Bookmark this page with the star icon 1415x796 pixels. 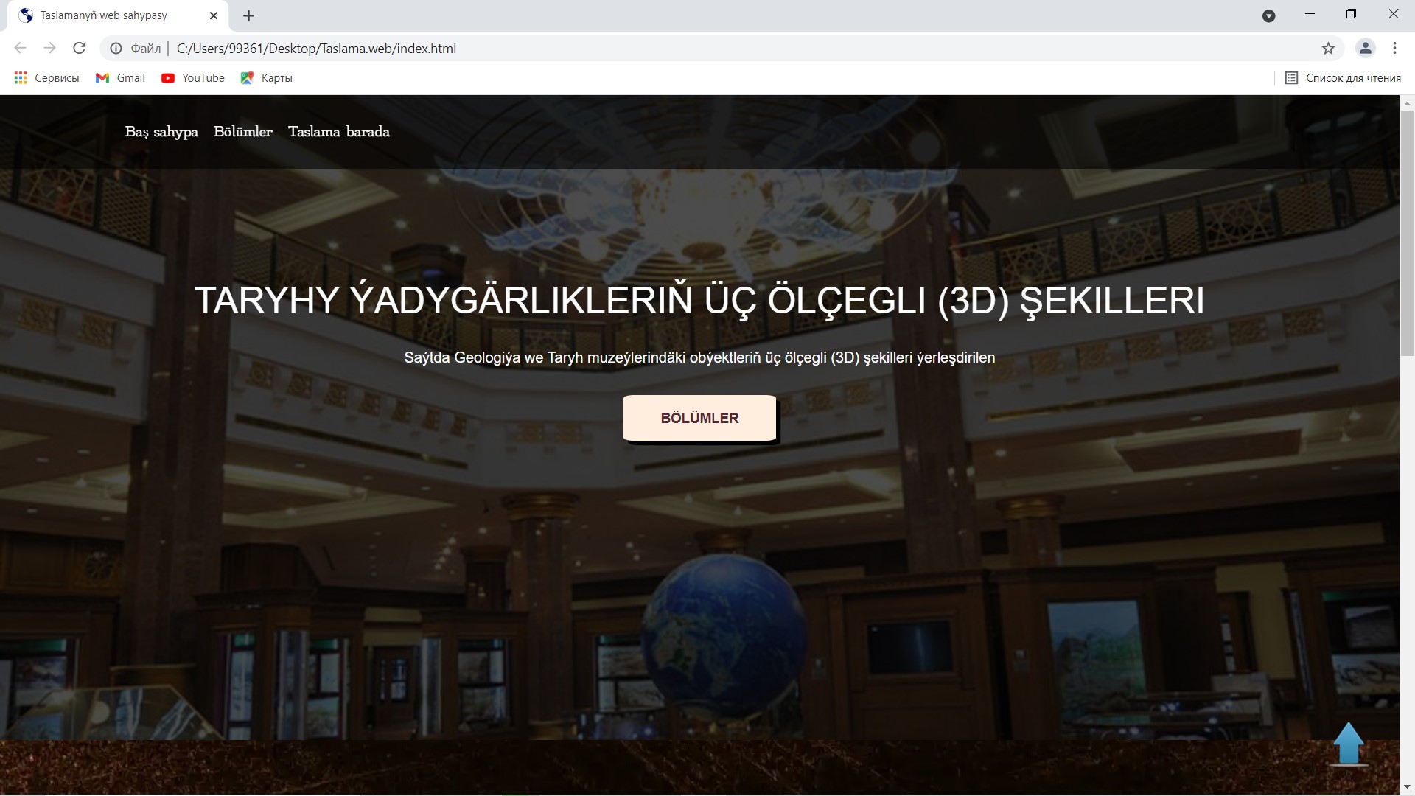click(1328, 49)
